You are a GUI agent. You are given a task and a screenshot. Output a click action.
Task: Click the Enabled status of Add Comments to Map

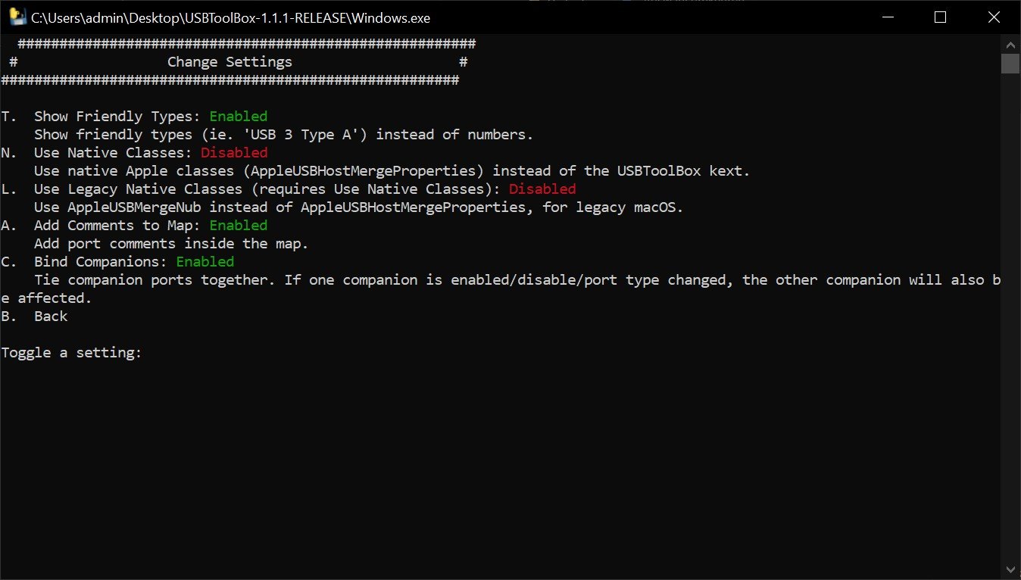(x=238, y=226)
